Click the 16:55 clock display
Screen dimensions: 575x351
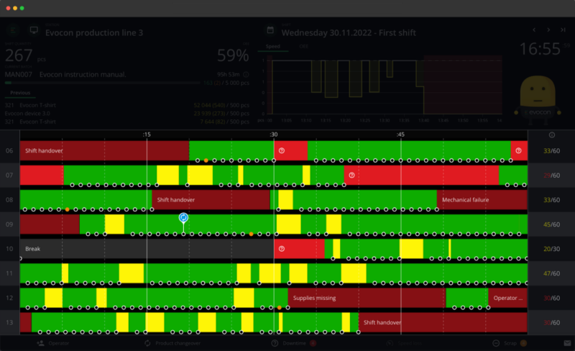(x=540, y=49)
